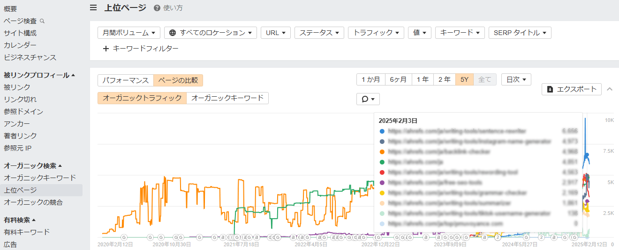
Task: Click the blue legend dot valued 6,656
Action: tap(383, 131)
